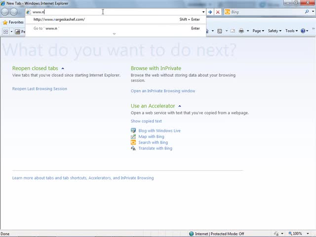Open the address bar history dropdown
This screenshot has height=237, width=316.
tap(203, 12)
